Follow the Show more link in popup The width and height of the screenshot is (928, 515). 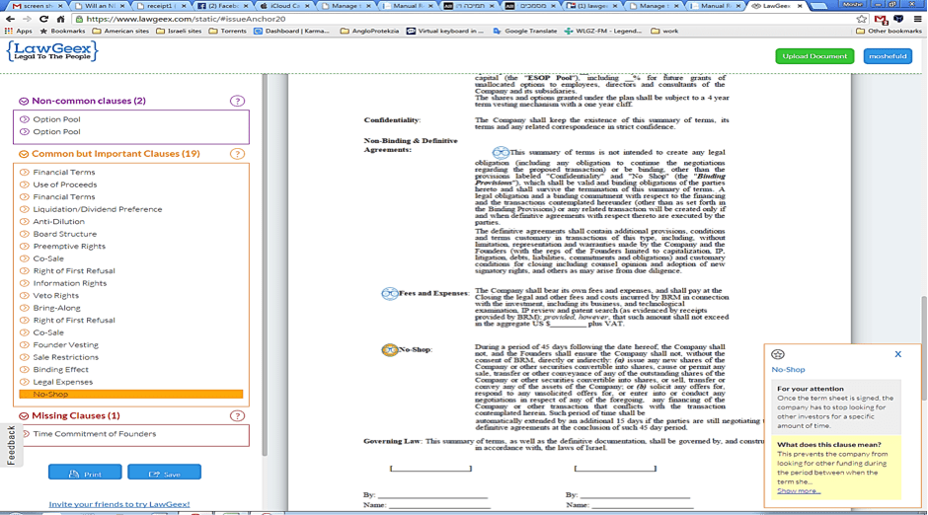(x=798, y=490)
